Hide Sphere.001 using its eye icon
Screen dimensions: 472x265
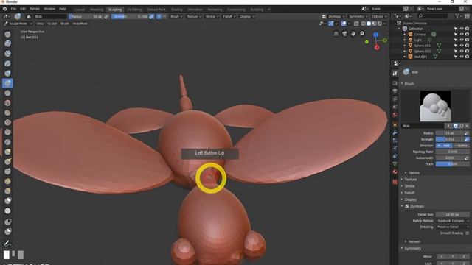(462, 46)
